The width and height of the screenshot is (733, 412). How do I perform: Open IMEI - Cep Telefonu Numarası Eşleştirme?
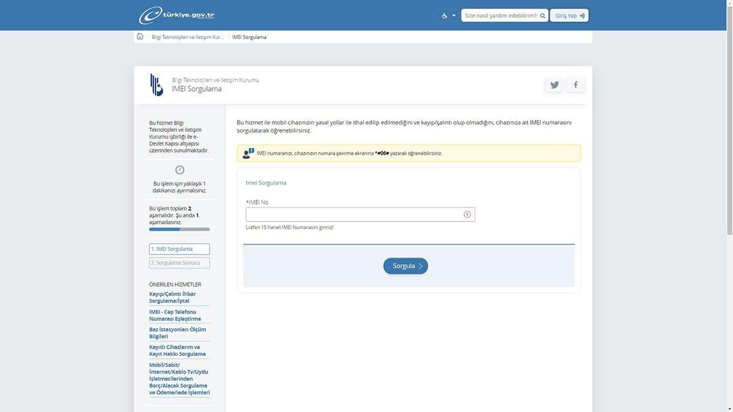click(x=175, y=315)
